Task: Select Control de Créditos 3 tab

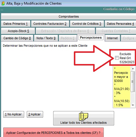Action: [87, 24]
